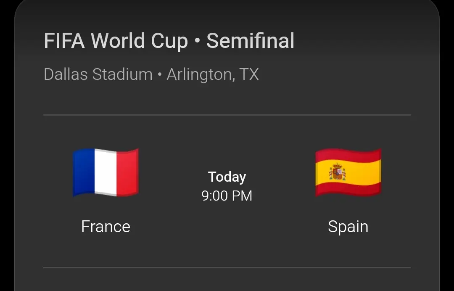Viewport: 454px width, 291px height.
Task: Click the 9:00 PM kickoff time
Action: pos(227,196)
